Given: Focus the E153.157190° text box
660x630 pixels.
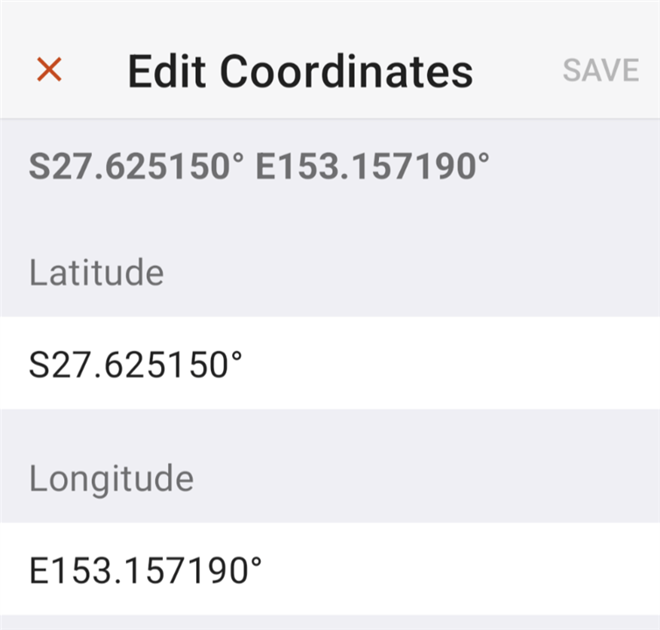Looking at the screenshot, I should pyautogui.click(x=330, y=569).
